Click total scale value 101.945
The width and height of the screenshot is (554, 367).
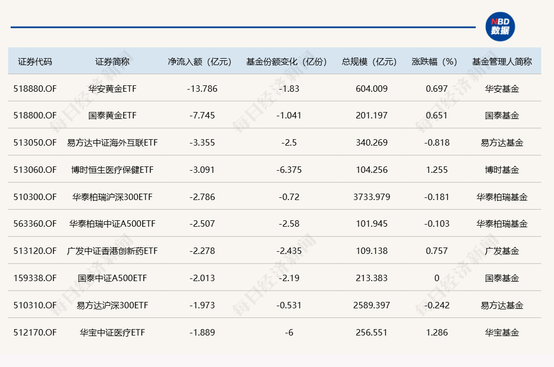372,224
